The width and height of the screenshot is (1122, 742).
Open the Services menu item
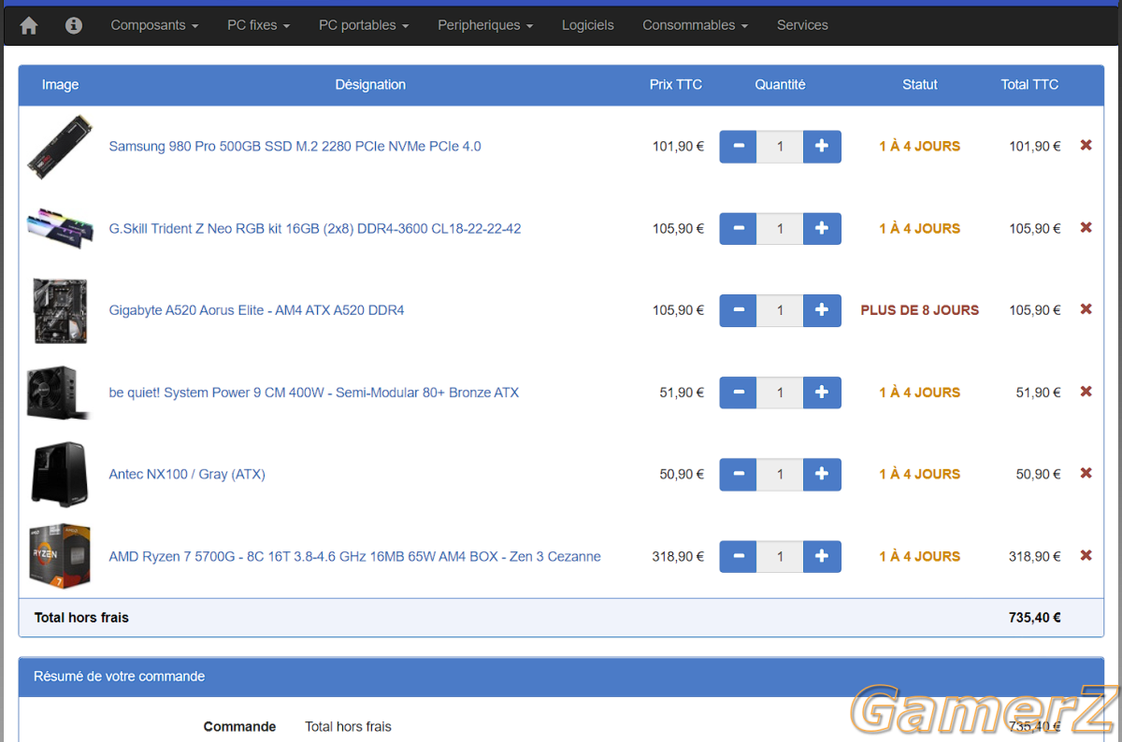(802, 25)
